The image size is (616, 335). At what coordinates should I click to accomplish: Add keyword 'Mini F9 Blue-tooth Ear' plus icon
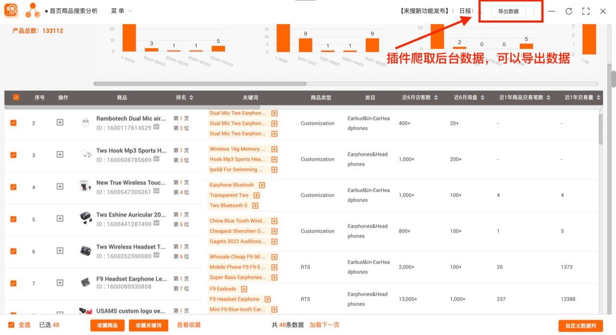pyautogui.click(x=274, y=309)
